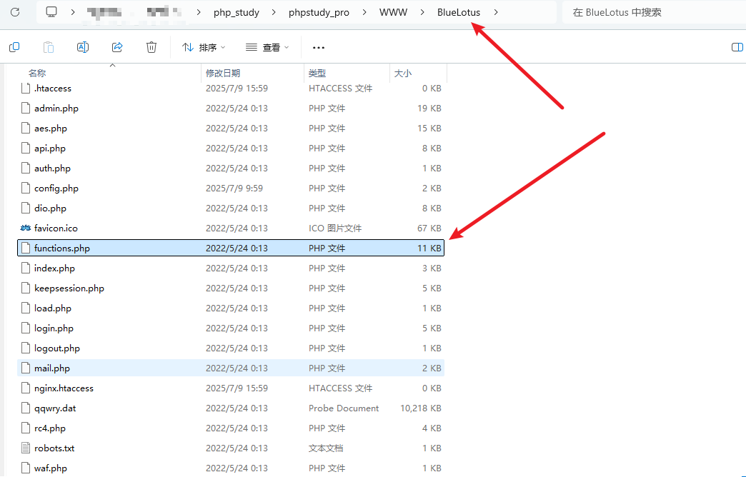Click the refresh icon in address bar

click(x=14, y=12)
